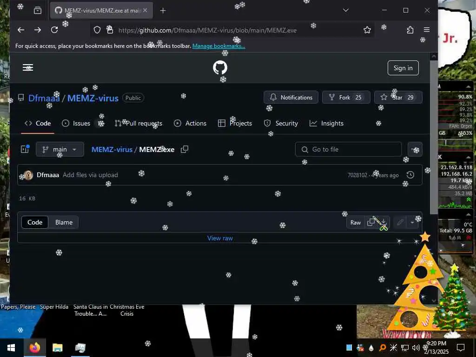Open the third taskbar app icon

80,348
